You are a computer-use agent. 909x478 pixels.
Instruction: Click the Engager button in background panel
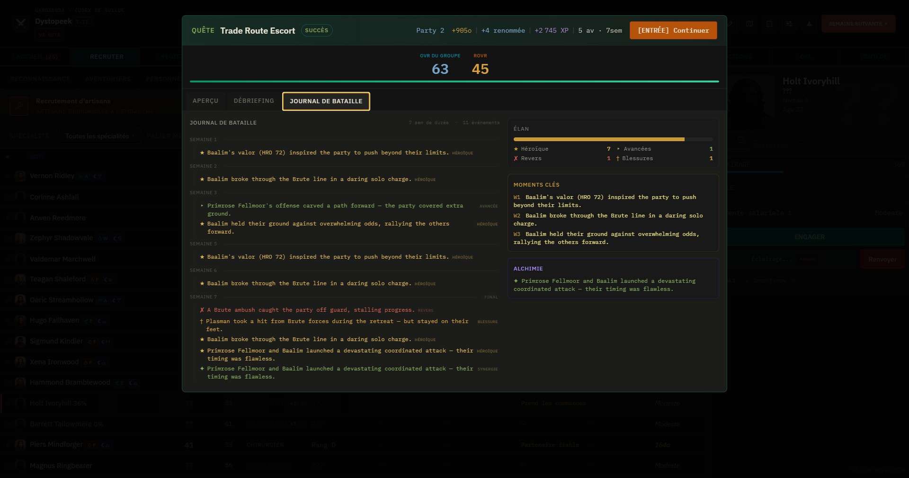tap(809, 237)
